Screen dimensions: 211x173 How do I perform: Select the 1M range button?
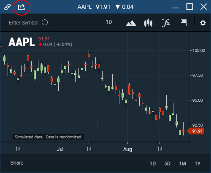(182, 164)
